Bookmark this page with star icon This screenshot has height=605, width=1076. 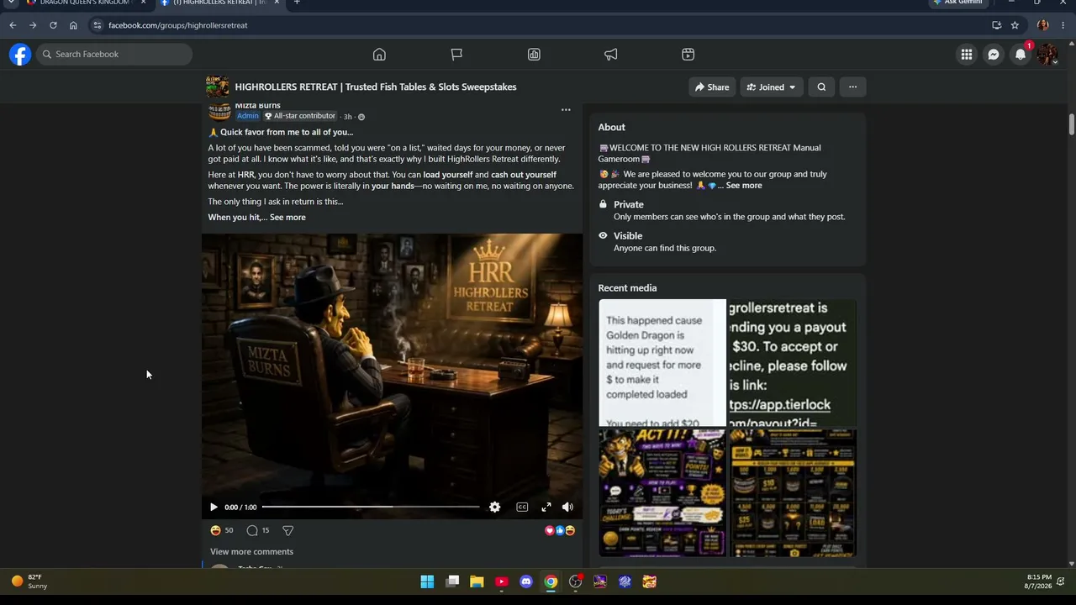pyautogui.click(x=1015, y=25)
